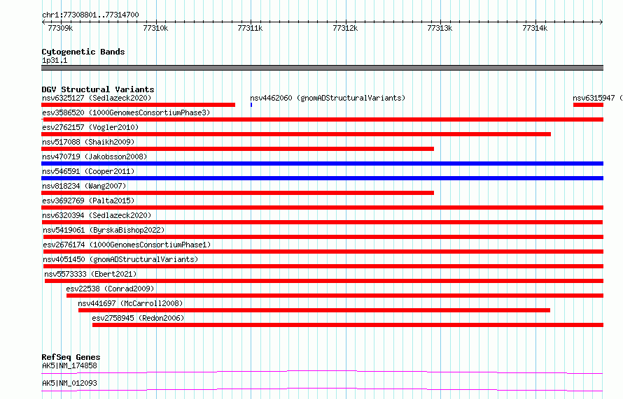Click the left arrowhead of the ruler

coord(43,22)
